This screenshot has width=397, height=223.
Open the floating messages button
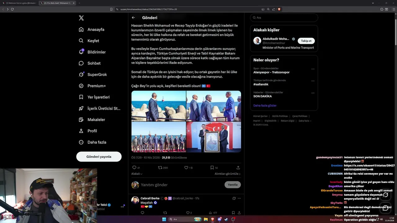(x=386, y=208)
